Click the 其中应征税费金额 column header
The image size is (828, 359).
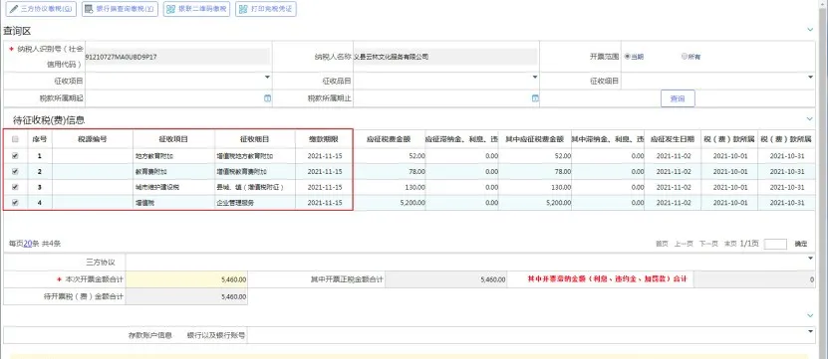535,139
